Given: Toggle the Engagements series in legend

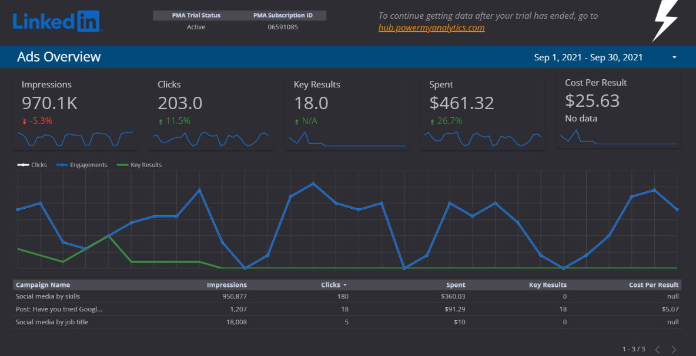Looking at the screenshot, I should point(82,165).
